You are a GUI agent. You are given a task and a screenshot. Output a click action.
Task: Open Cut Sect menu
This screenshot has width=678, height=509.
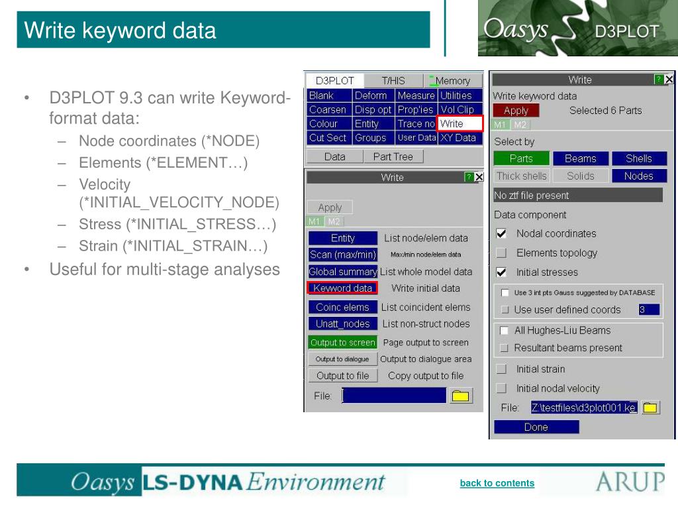[x=329, y=138]
